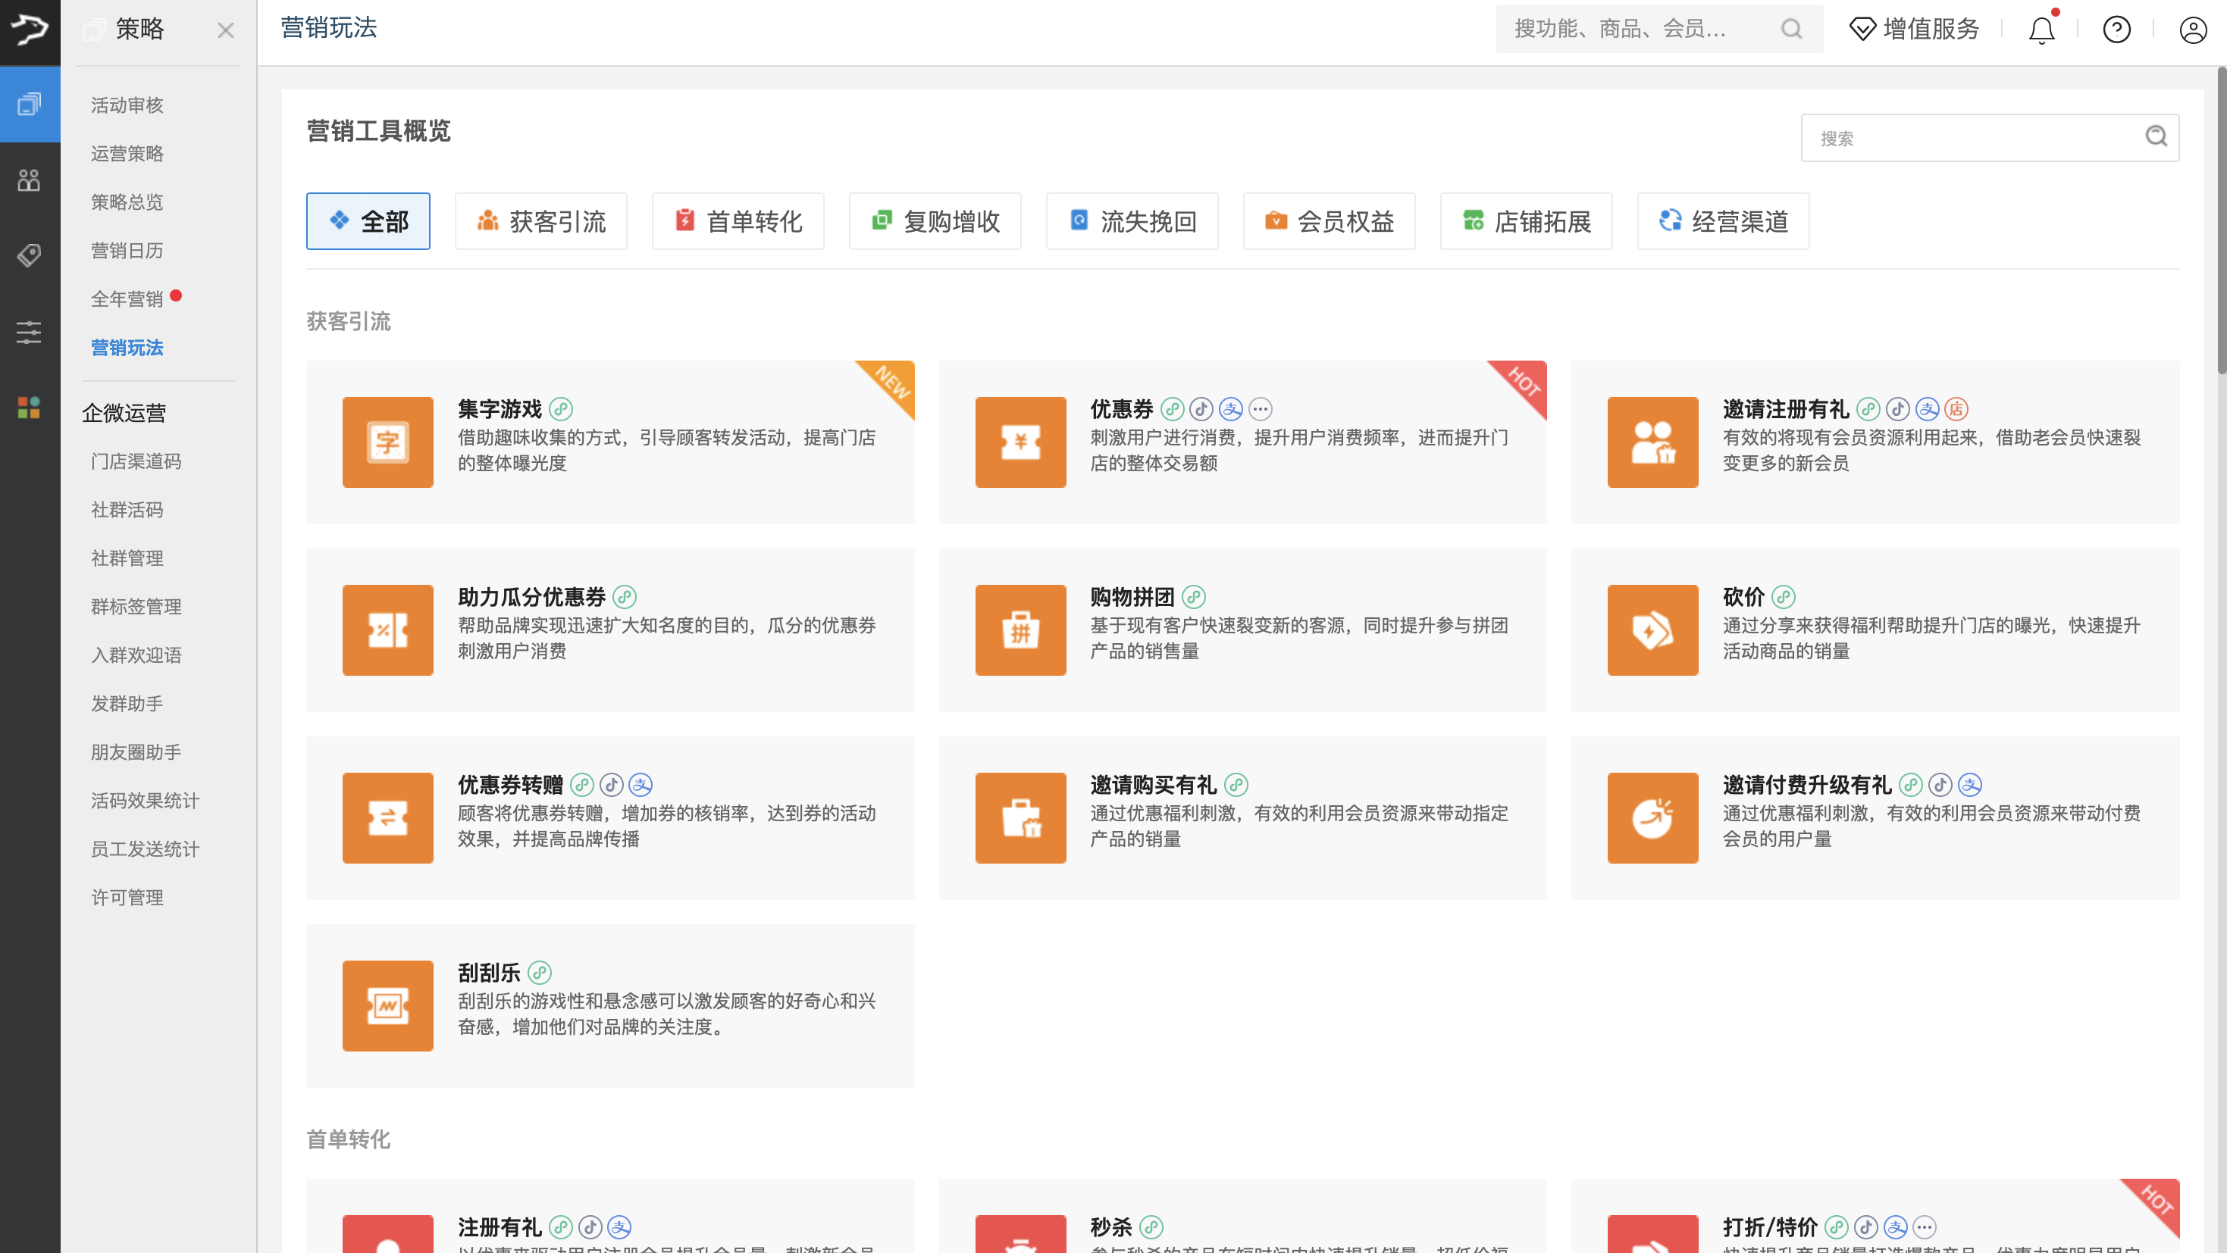Click the Douyin badge beside 优惠券转赠
Screen dimensions: 2227x1253
pyautogui.click(x=611, y=785)
